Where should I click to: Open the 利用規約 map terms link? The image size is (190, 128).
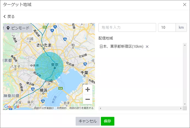(62, 108)
